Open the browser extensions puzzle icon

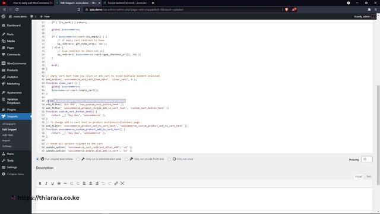click(369, 10)
